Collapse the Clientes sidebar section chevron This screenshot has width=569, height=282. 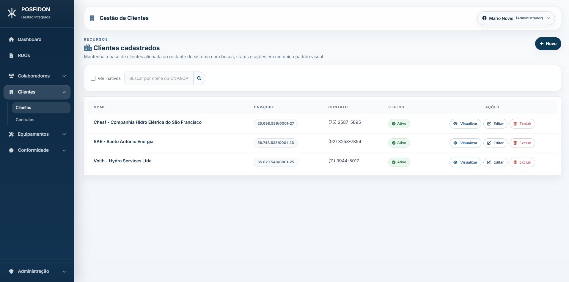coord(64,92)
